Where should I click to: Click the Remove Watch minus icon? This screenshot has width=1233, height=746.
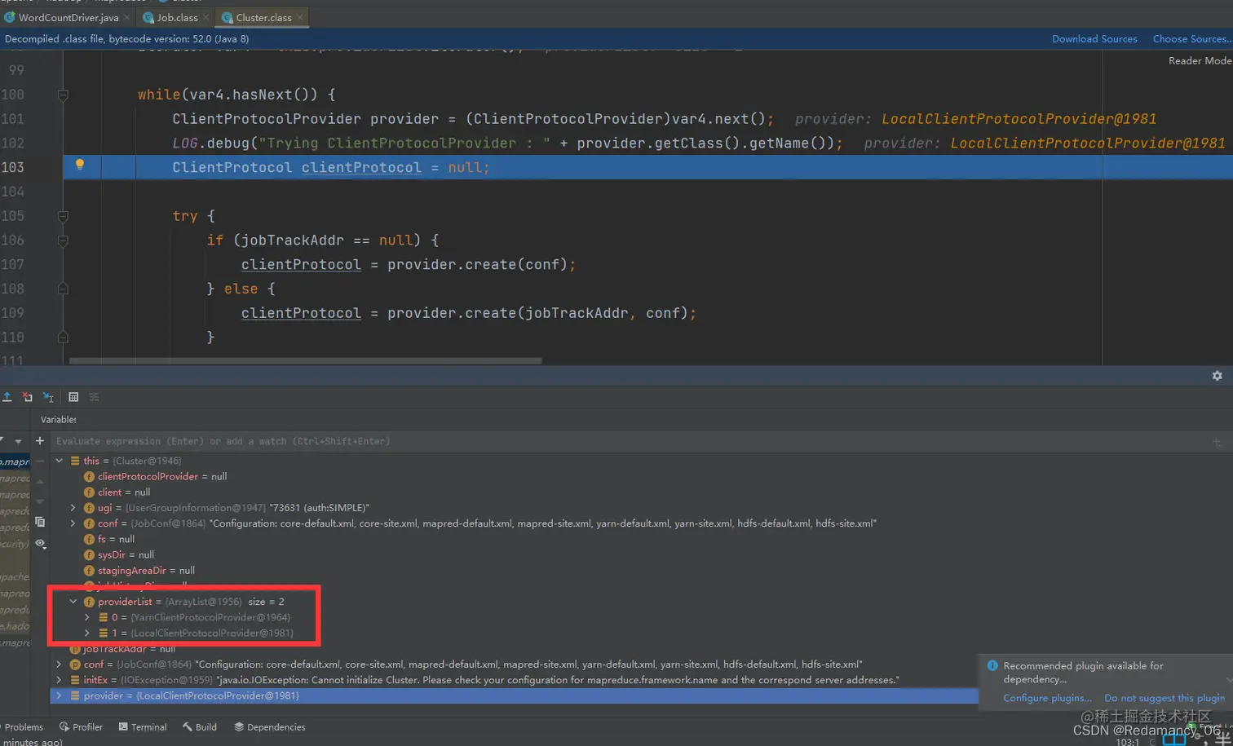point(39,461)
